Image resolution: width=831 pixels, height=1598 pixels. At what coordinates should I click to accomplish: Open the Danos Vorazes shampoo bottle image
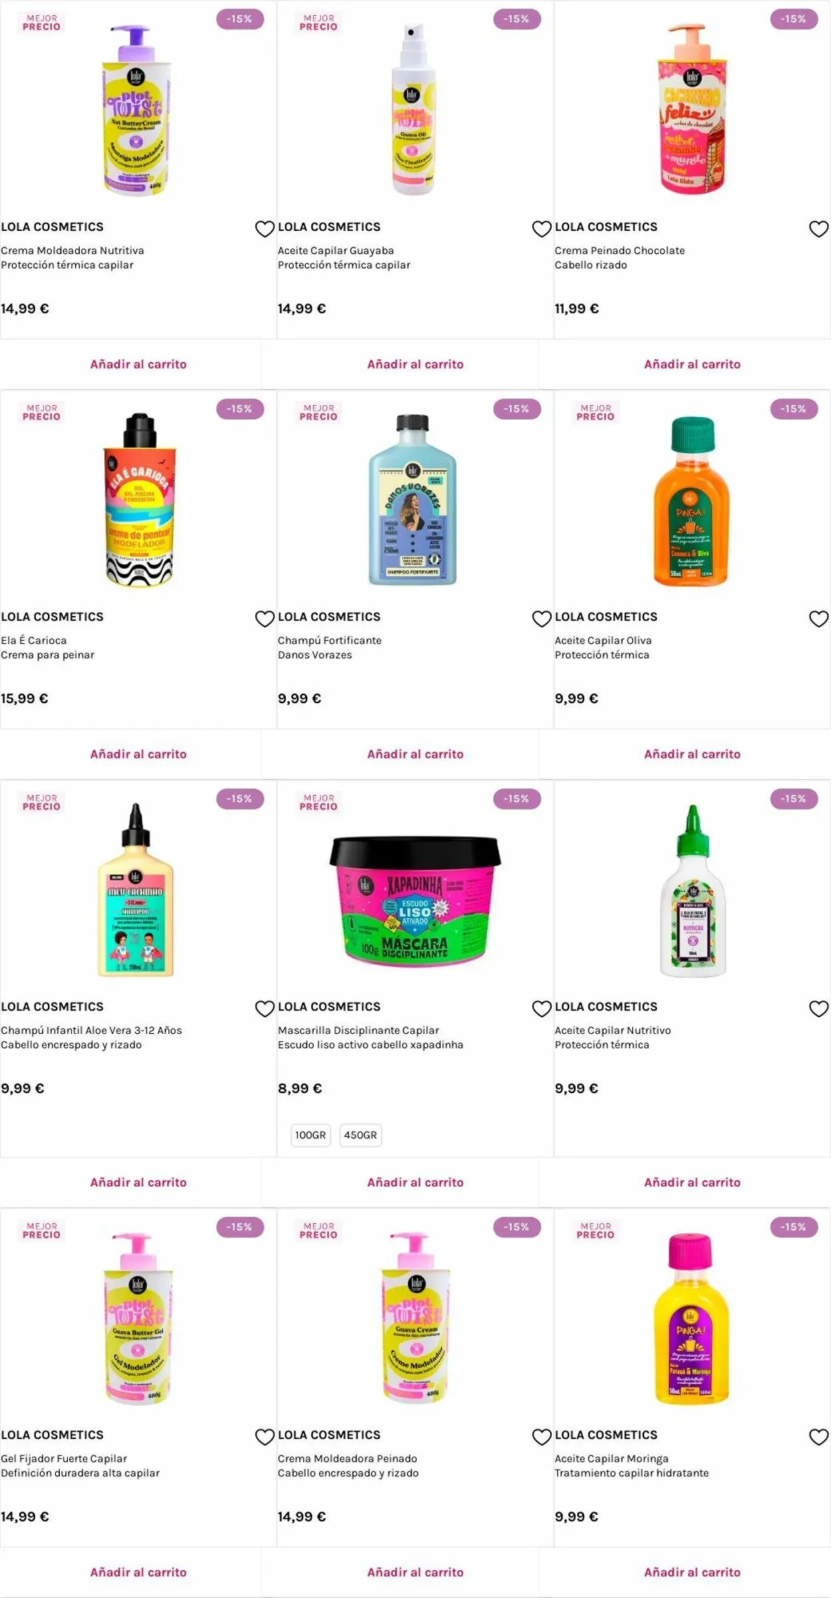click(x=413, y=500)
